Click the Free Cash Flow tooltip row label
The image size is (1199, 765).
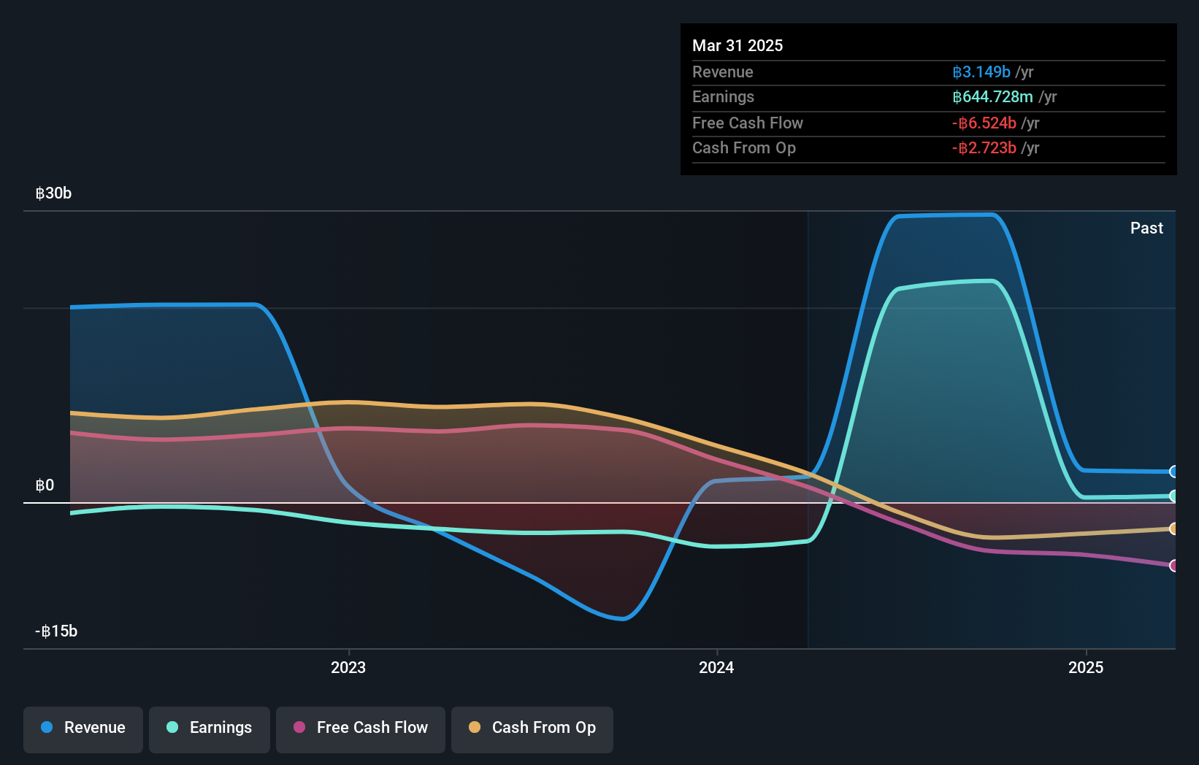click(x=748, y=123)
